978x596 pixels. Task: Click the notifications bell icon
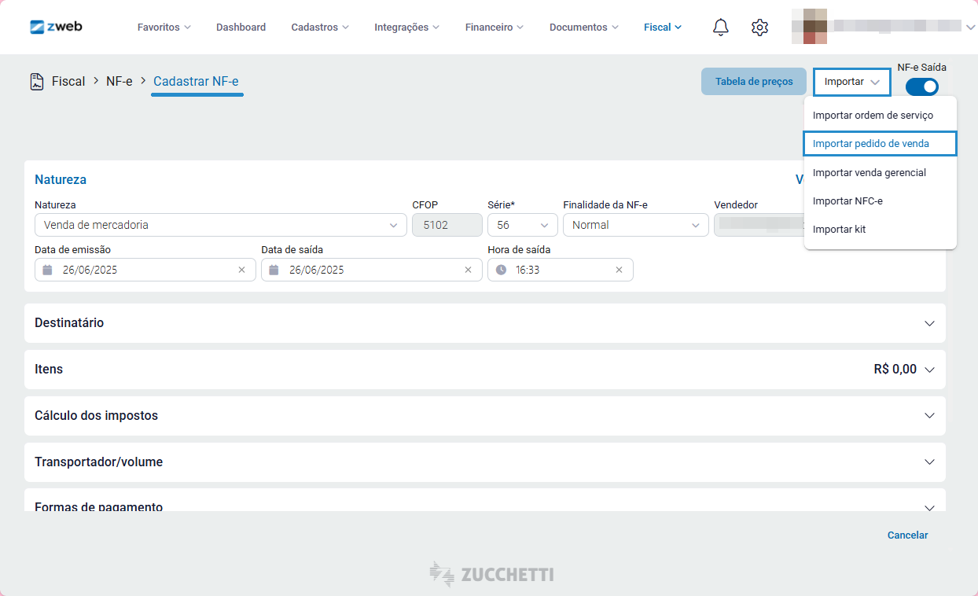click(x=720, y=28)
